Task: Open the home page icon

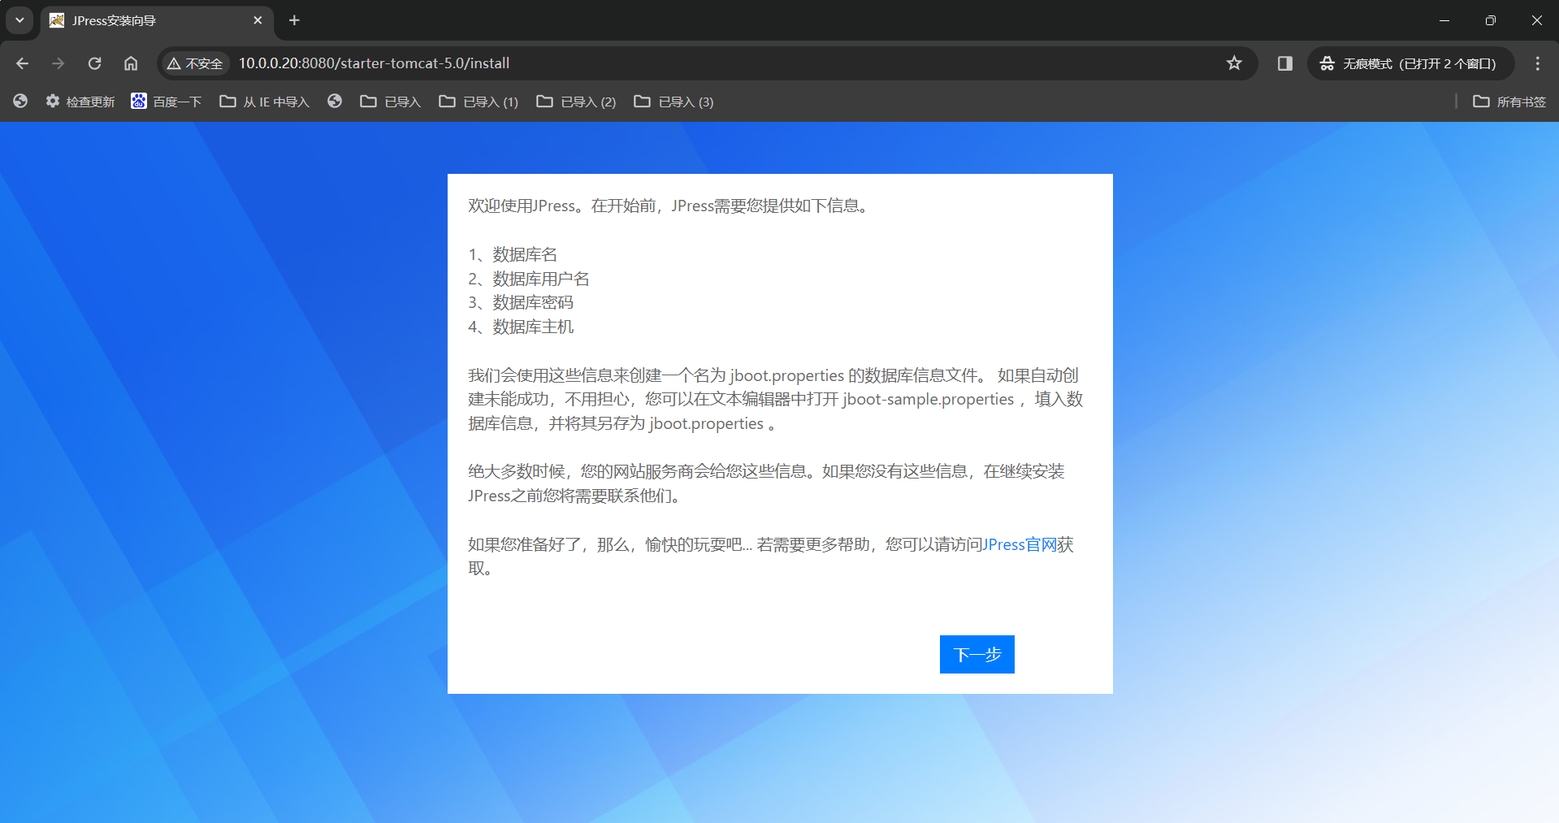Action: click(x=131, y=63)
